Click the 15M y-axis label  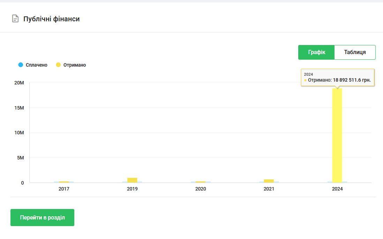point(19,108)
